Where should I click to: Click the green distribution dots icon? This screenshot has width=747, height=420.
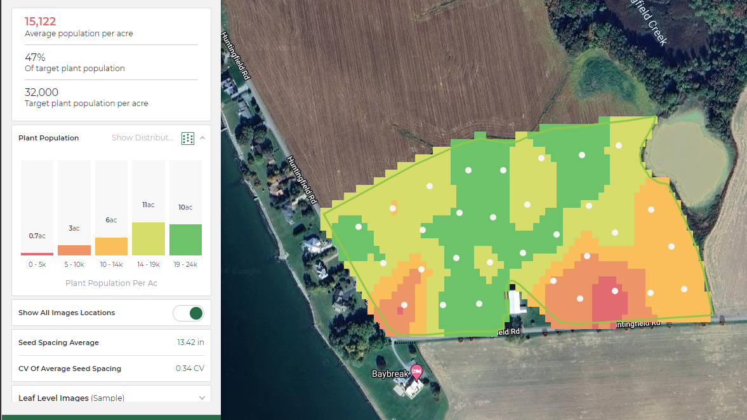click(187, 138)
